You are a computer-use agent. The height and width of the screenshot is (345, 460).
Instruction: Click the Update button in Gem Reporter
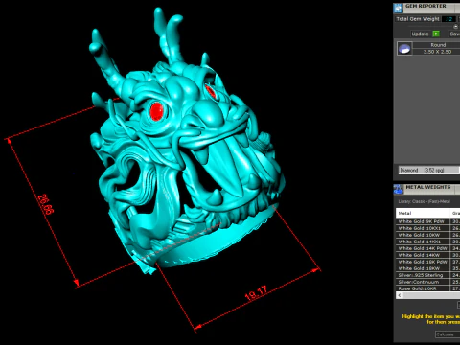click(420, 34)
